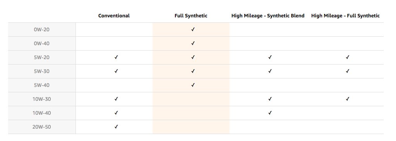Select High Mileage - Full Synthetic header

click(346, 15)
